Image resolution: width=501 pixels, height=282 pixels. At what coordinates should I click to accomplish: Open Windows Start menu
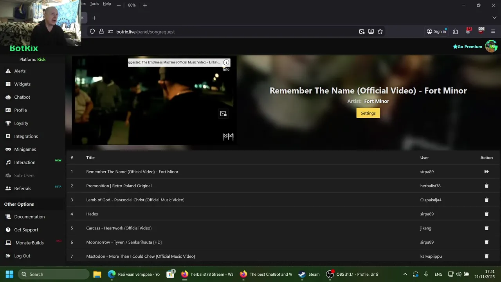tap(9, 274)
